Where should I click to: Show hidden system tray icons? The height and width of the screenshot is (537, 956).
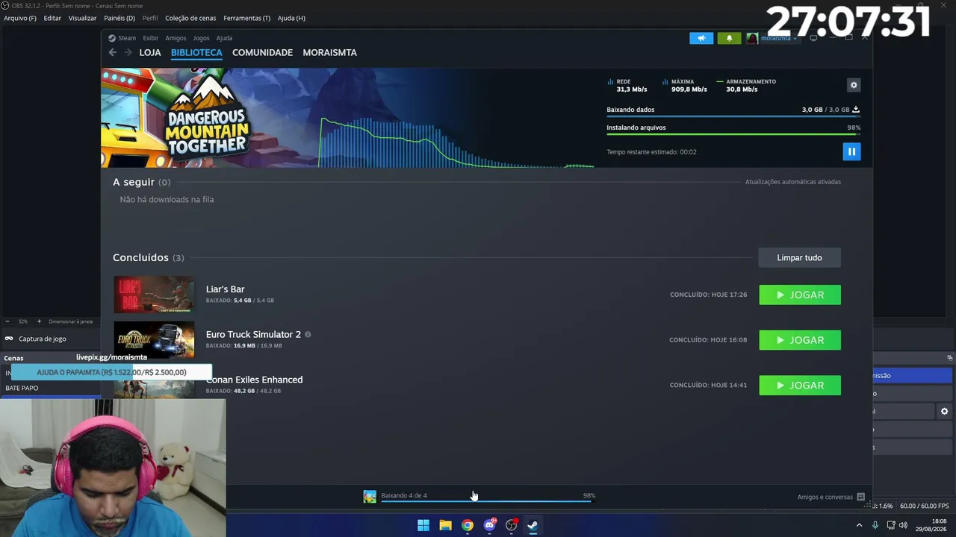pos(859,525)
